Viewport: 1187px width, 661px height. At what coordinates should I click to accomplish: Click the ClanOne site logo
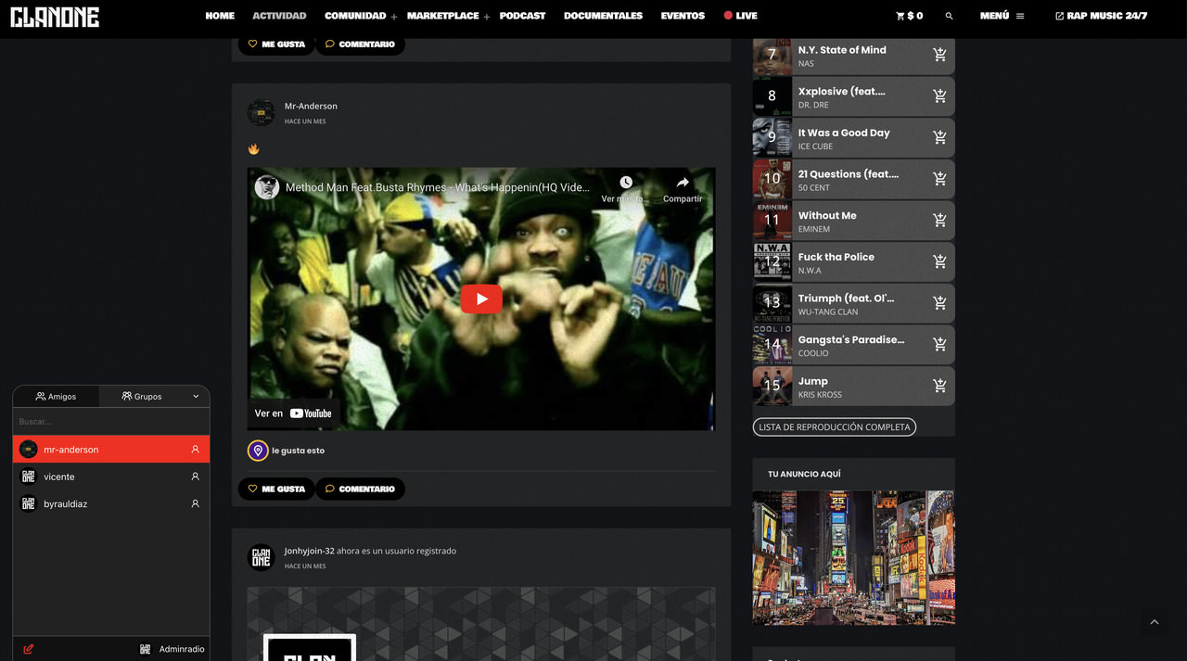click(x=55, y=17)
